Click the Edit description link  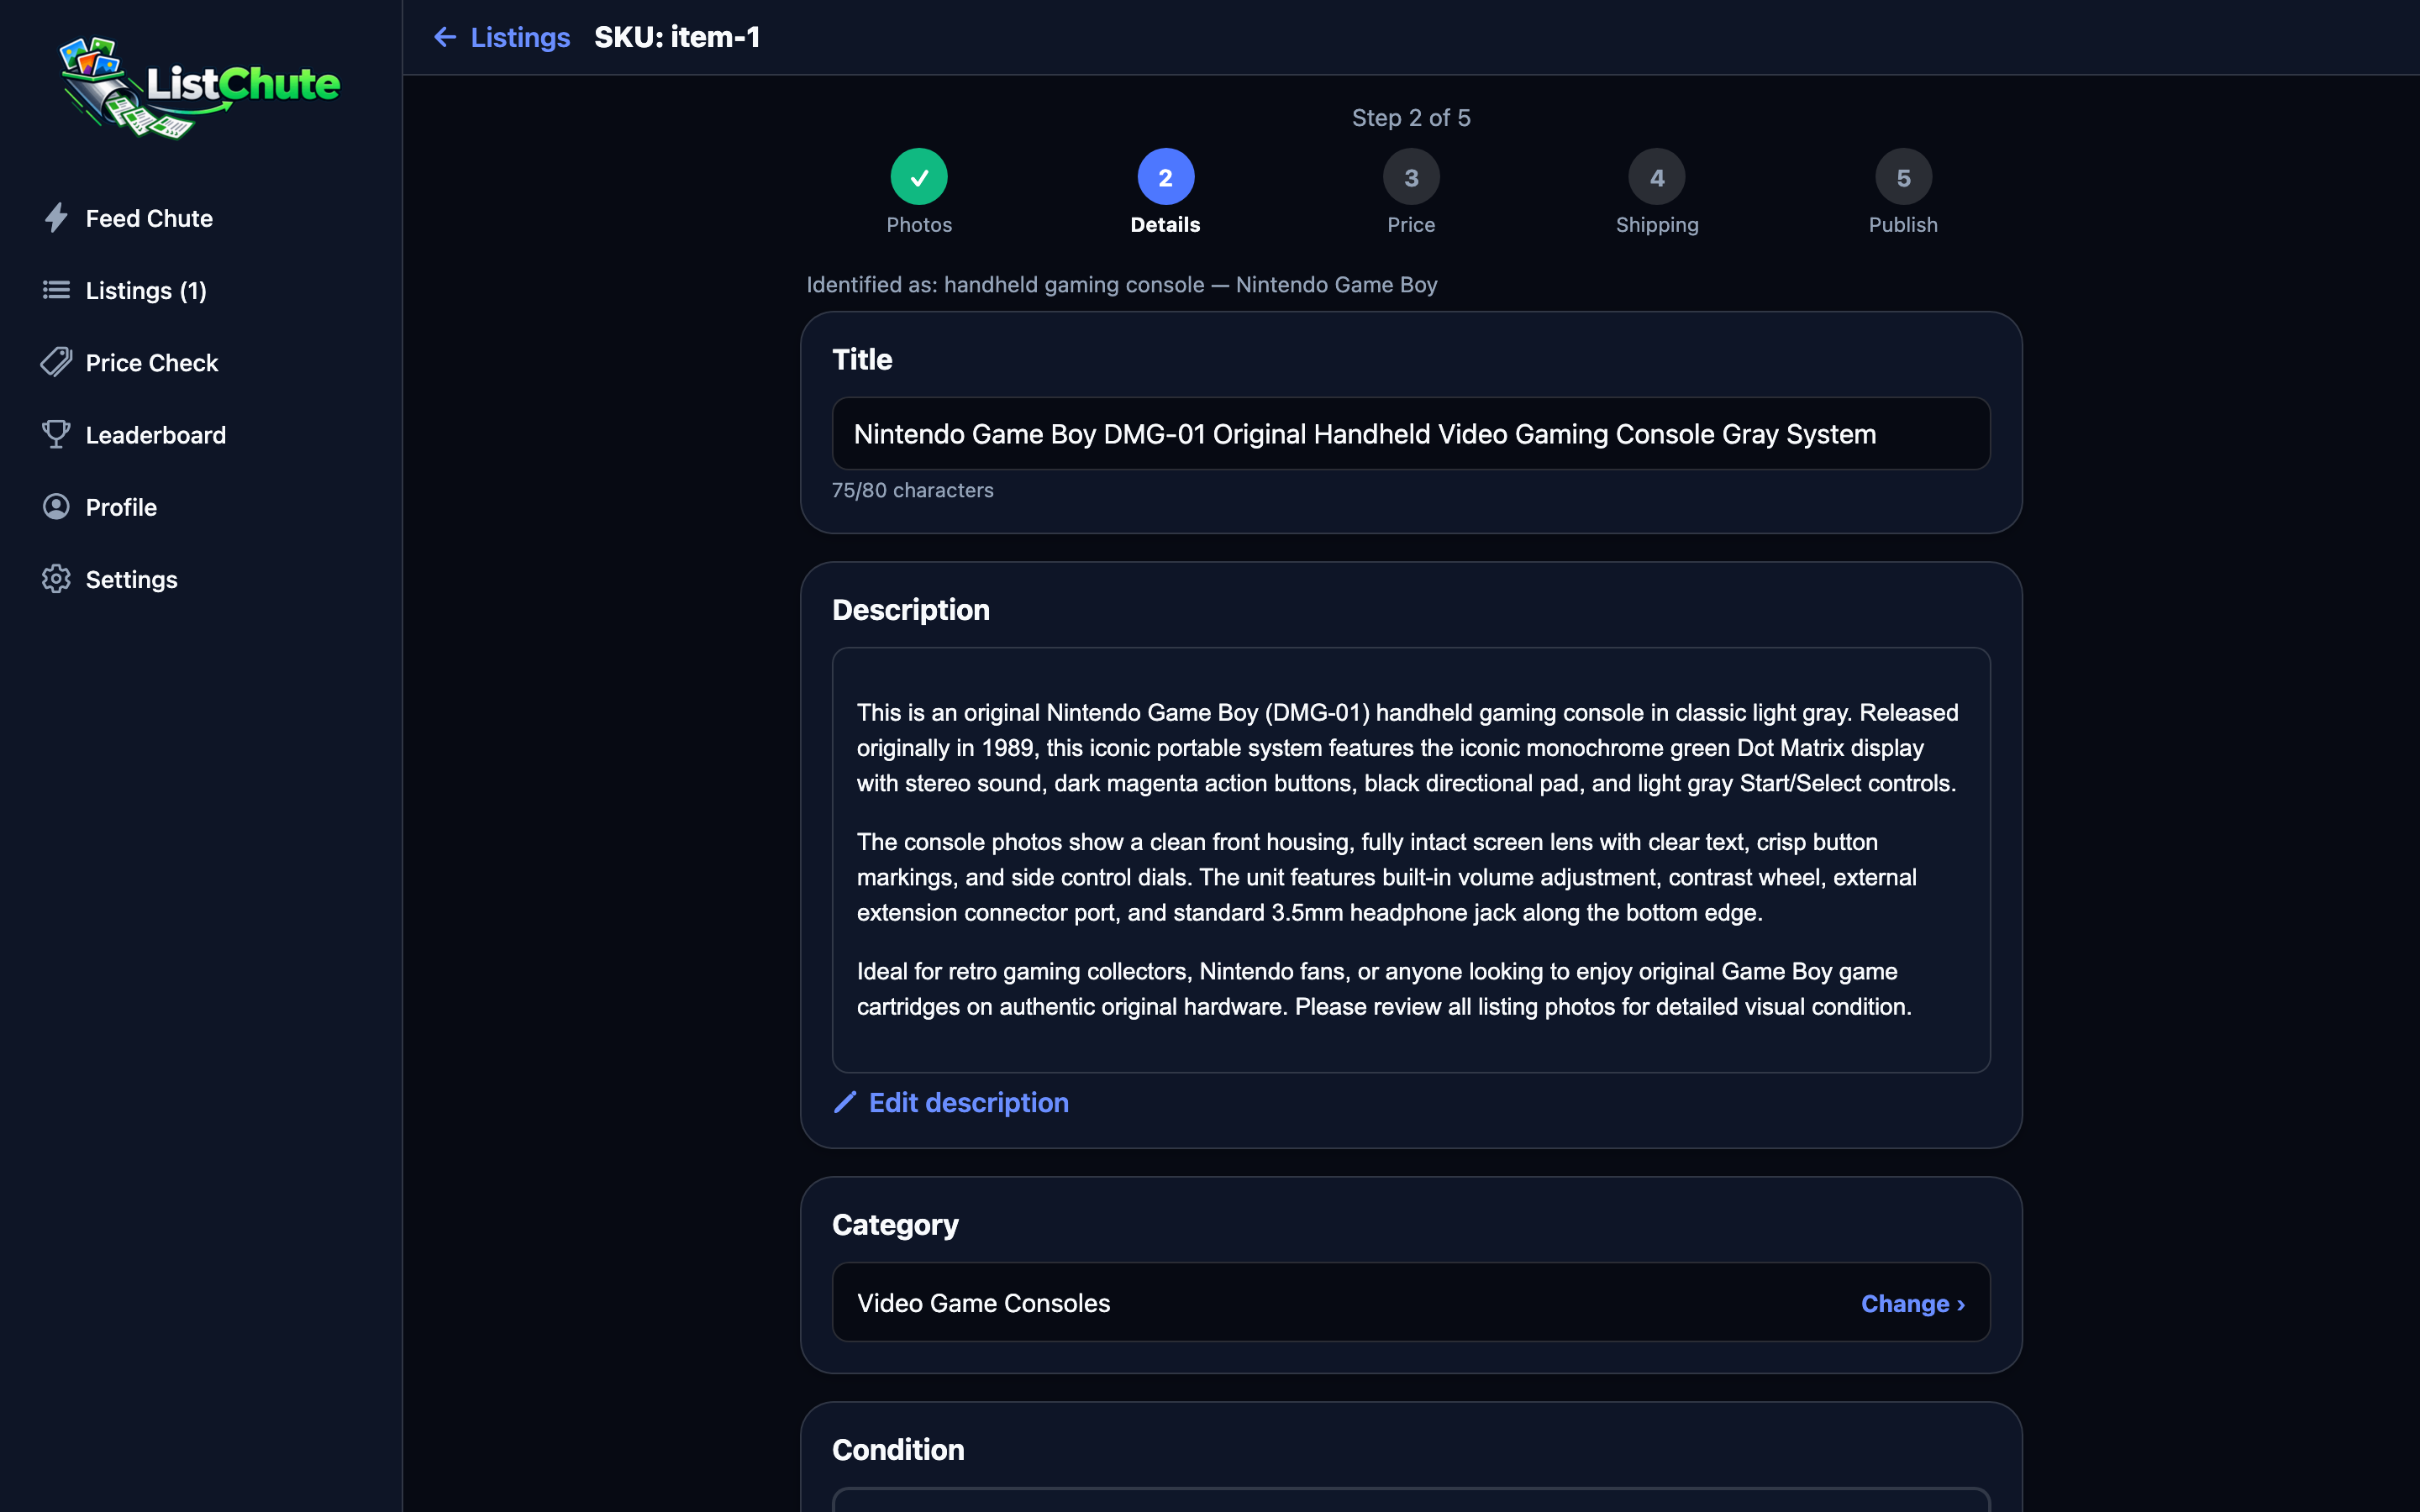pos(968,1102)
